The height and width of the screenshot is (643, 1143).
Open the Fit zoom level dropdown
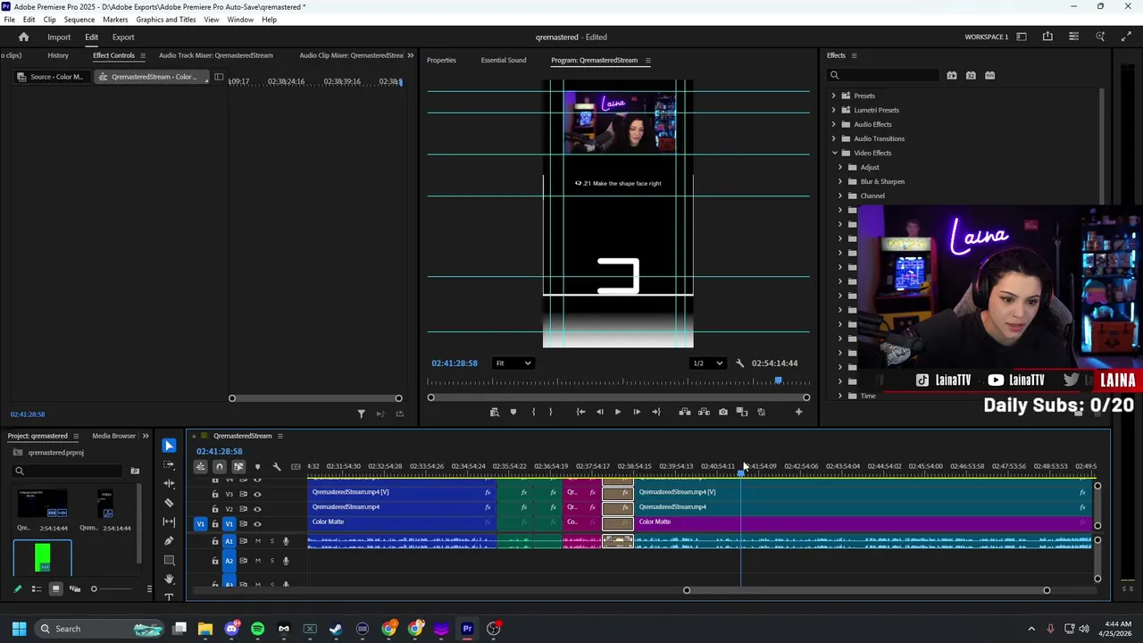pos(513,363)
